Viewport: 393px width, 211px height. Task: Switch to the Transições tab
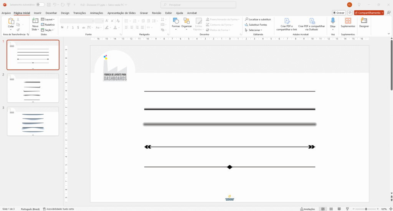[x=79, y=13]
